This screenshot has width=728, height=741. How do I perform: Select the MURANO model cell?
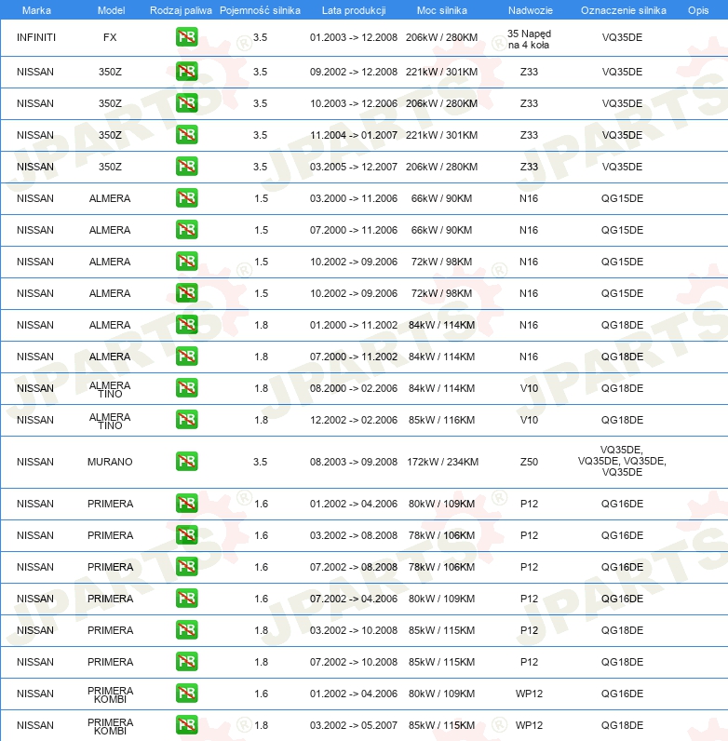click(110, 462)
